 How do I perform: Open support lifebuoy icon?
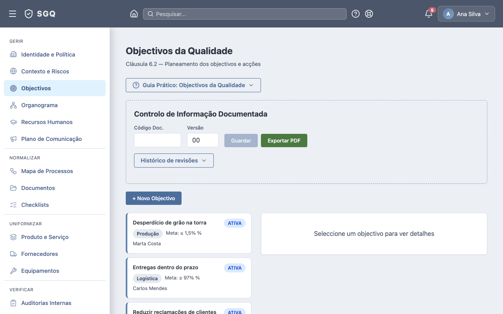tap(369, 14)
